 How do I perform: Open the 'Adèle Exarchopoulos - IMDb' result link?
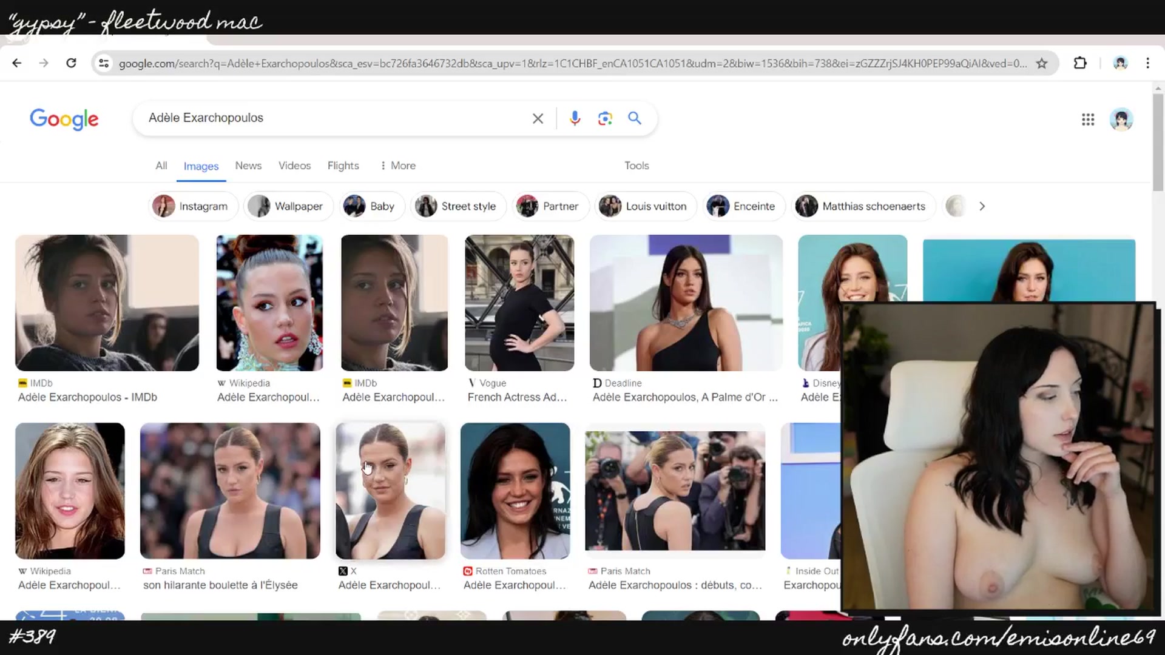click(x=87, y=397)
